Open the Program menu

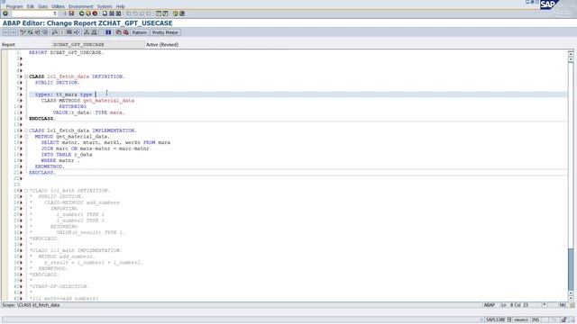point(14,6)
